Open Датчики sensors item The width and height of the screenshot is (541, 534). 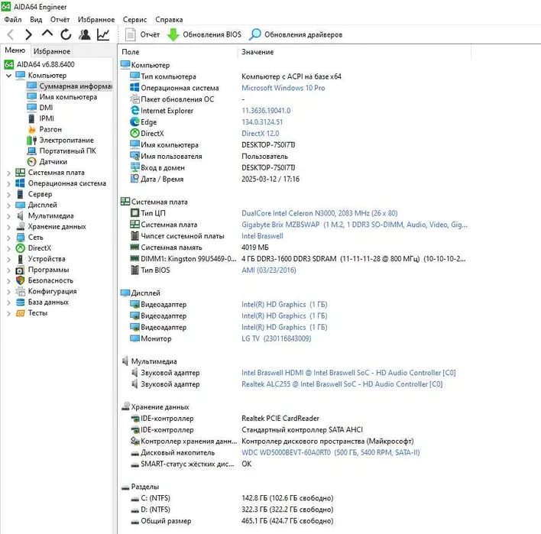(47, 162)
